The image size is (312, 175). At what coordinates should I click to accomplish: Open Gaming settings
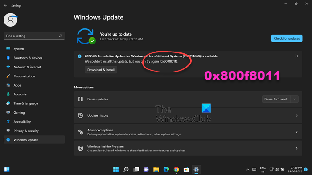[34, 112]
